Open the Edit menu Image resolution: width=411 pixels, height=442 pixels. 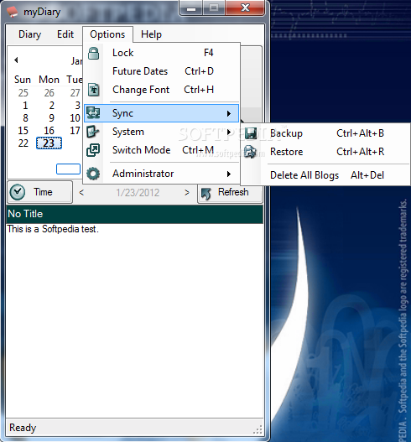tap(65, 34)
